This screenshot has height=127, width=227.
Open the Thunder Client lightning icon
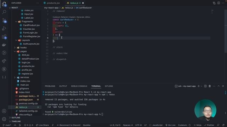tap(4, 69)
